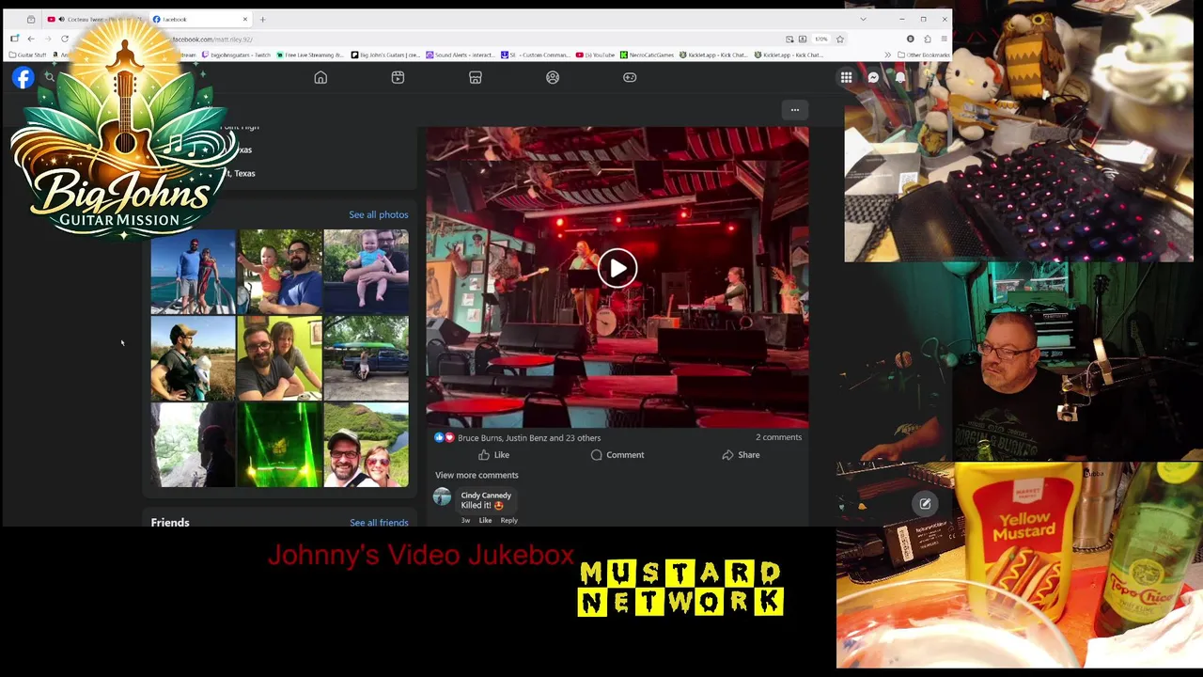Open couple selfie yellow background thumbnail
The image size is (1203, 677).
279,358
